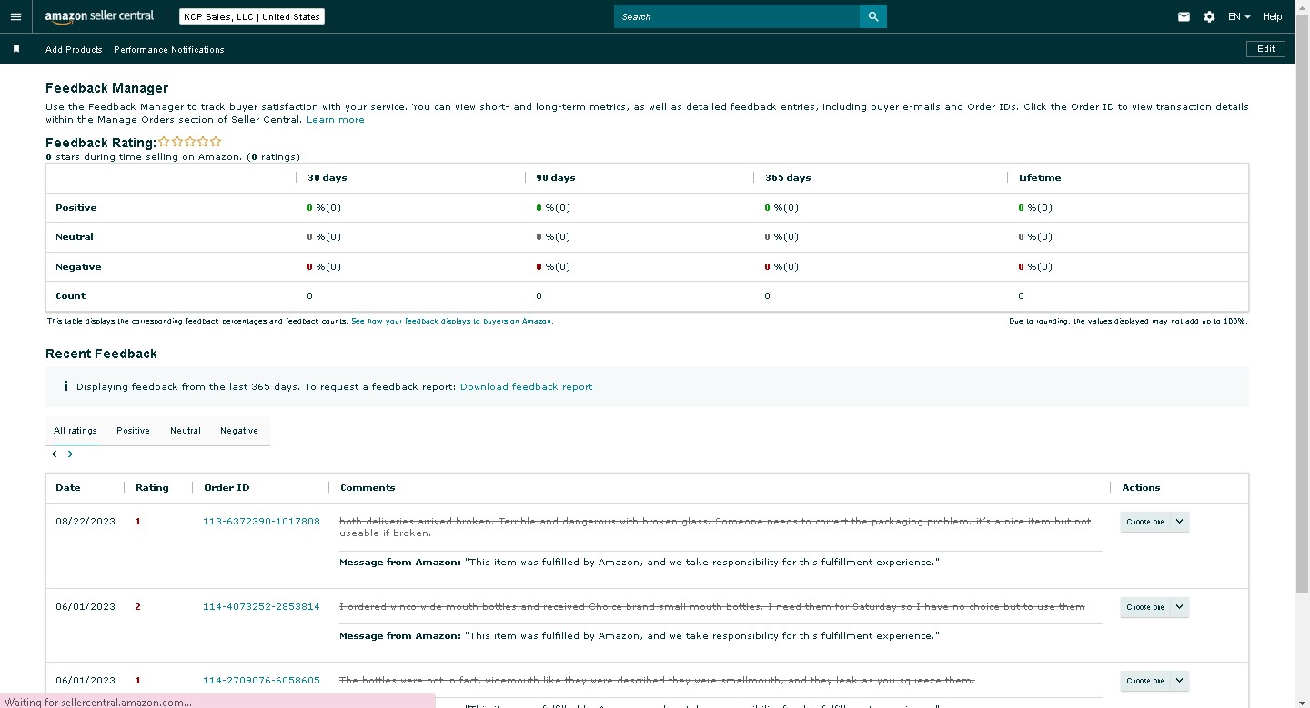Click the Edit button on favorites bar

click(x=1265, y=49)
